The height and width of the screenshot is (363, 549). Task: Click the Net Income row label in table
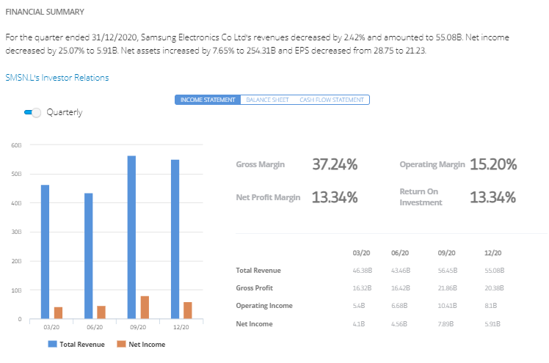coord(254,324)
